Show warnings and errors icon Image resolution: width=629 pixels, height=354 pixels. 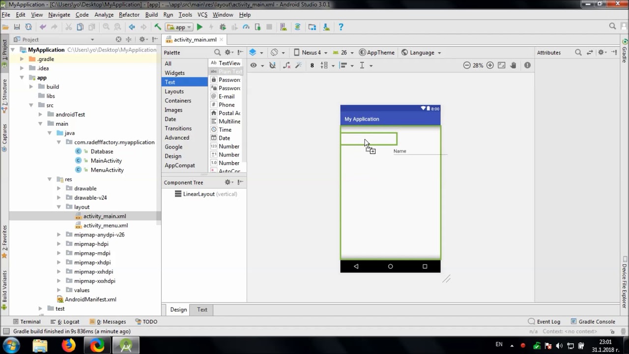527,65
